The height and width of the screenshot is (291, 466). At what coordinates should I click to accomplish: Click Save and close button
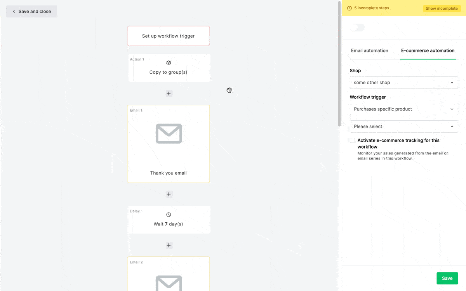(31, 12)
